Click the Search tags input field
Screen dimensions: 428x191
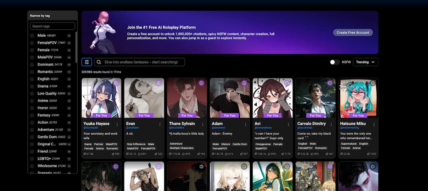[52, 26]
